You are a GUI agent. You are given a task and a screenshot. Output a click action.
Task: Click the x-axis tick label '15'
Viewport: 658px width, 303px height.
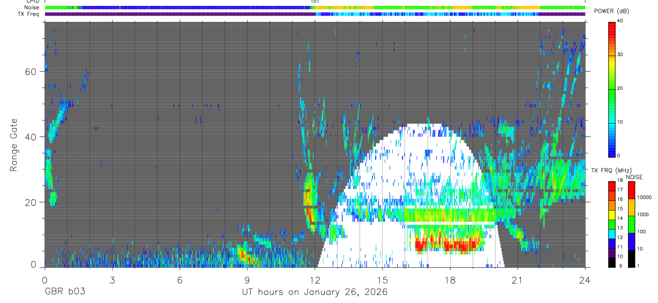pyautogui.click(x=382, y=279)
